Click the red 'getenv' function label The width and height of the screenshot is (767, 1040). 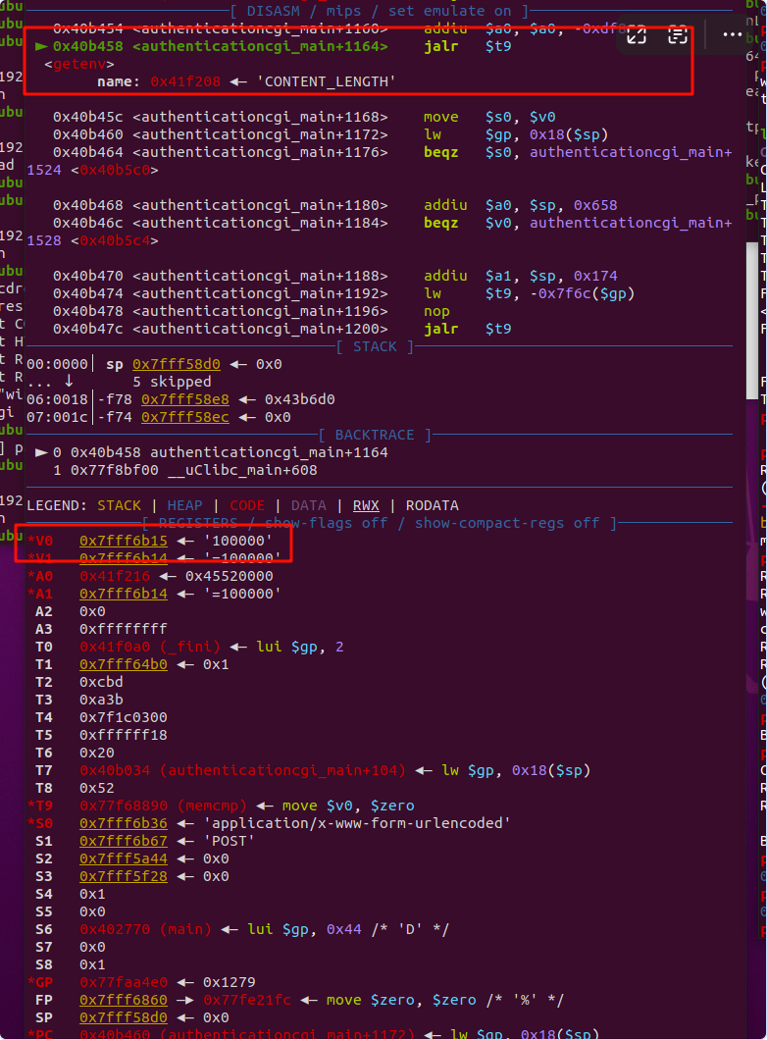click(78, 65)
